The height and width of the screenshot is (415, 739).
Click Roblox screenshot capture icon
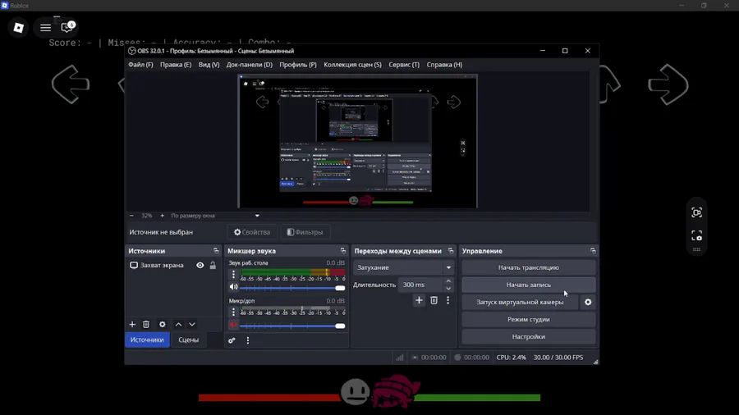point(696,235)
